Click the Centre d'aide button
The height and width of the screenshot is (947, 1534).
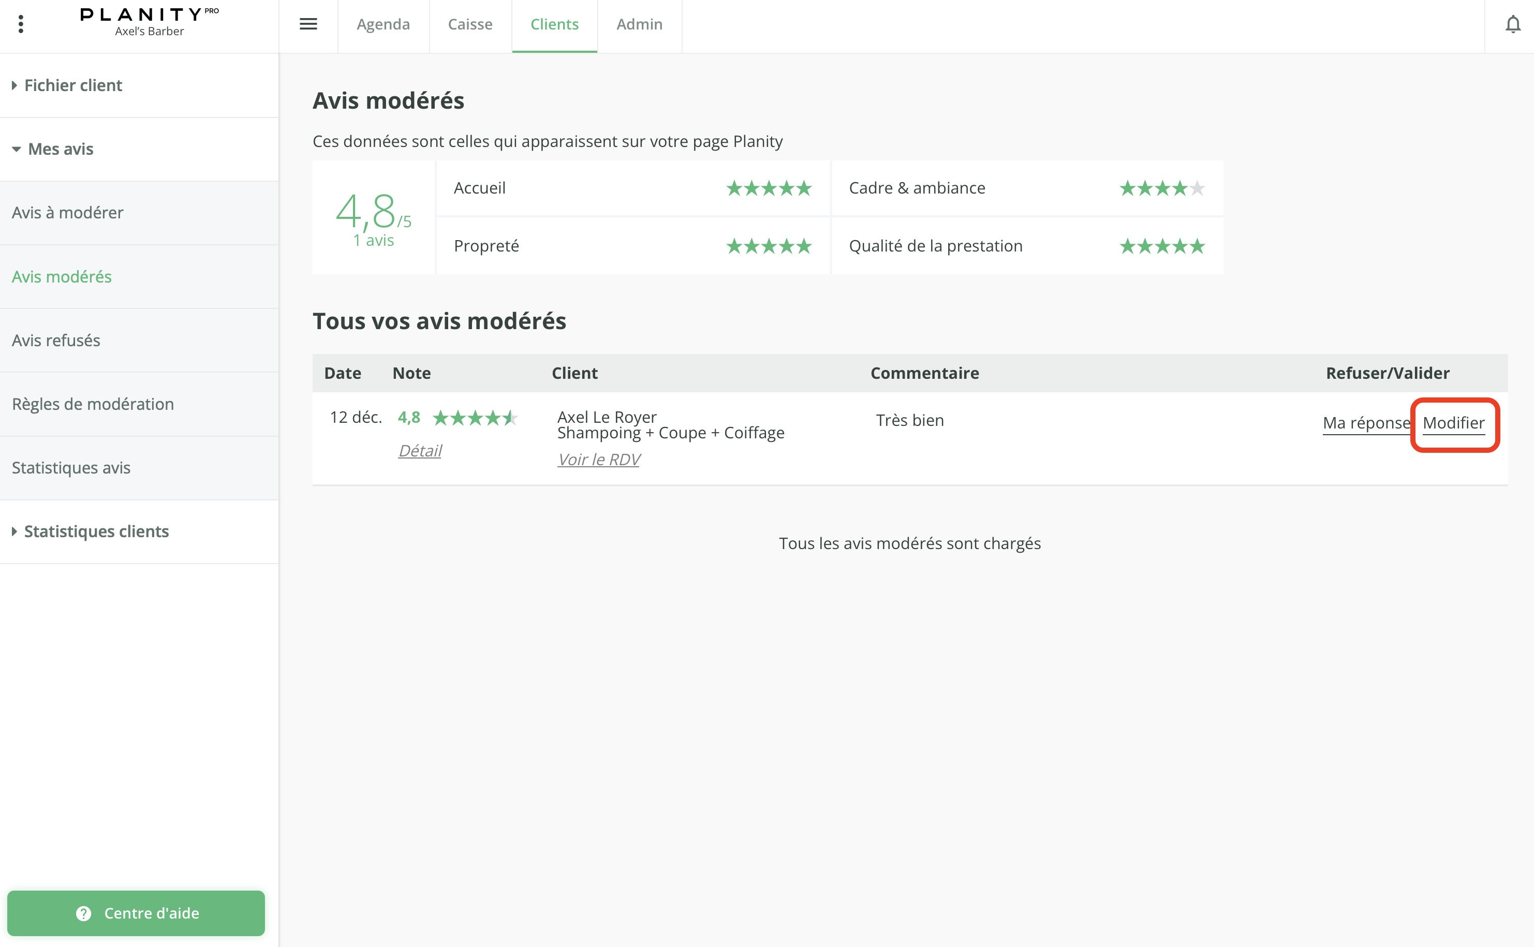point(136,913)
